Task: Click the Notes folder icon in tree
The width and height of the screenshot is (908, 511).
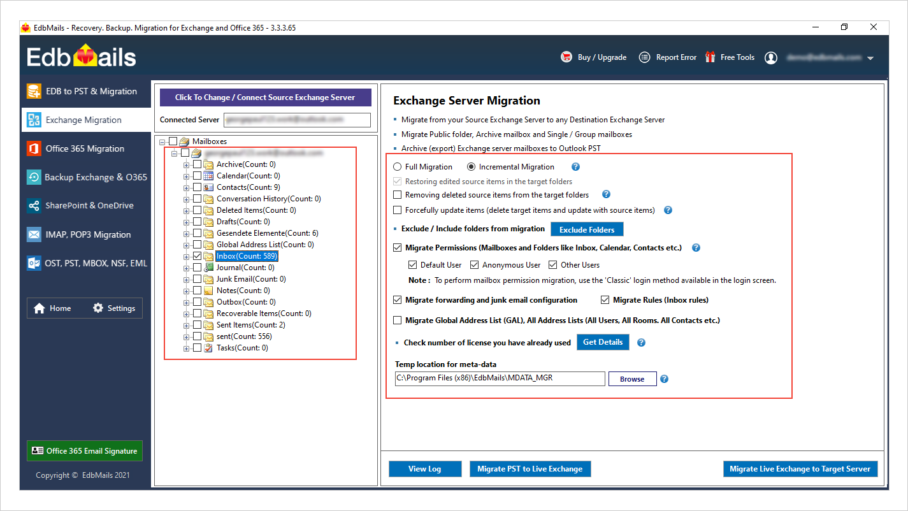Action: [x=208, y=291]
